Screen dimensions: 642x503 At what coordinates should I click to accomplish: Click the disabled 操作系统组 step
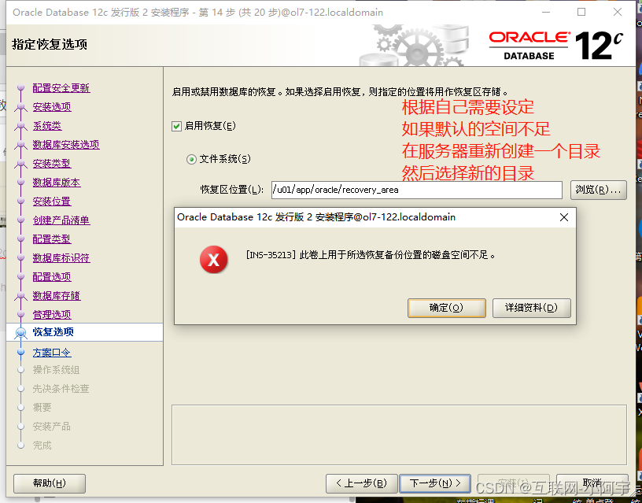(56, 370)
